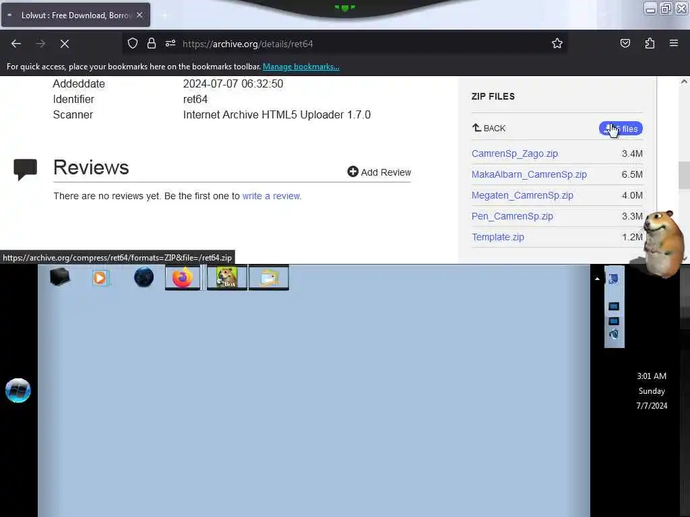The image size is (690, 517).
Task: Select the 'ret64' identifier value
Action: pyautogui.click(x=195, y=100)
